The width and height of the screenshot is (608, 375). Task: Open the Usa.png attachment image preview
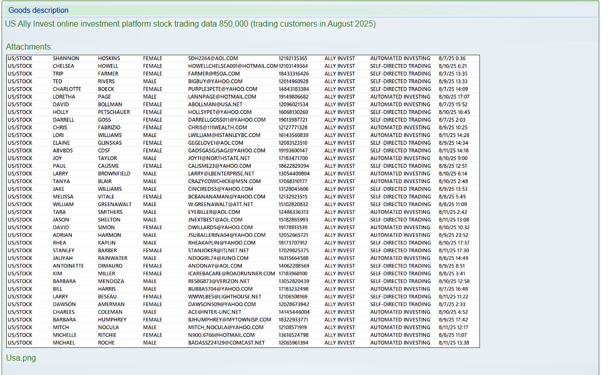(x=243, y=202)
